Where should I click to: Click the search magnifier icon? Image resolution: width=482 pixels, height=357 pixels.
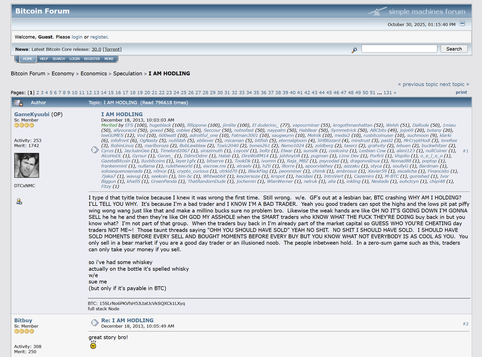(x=354, y=50)
